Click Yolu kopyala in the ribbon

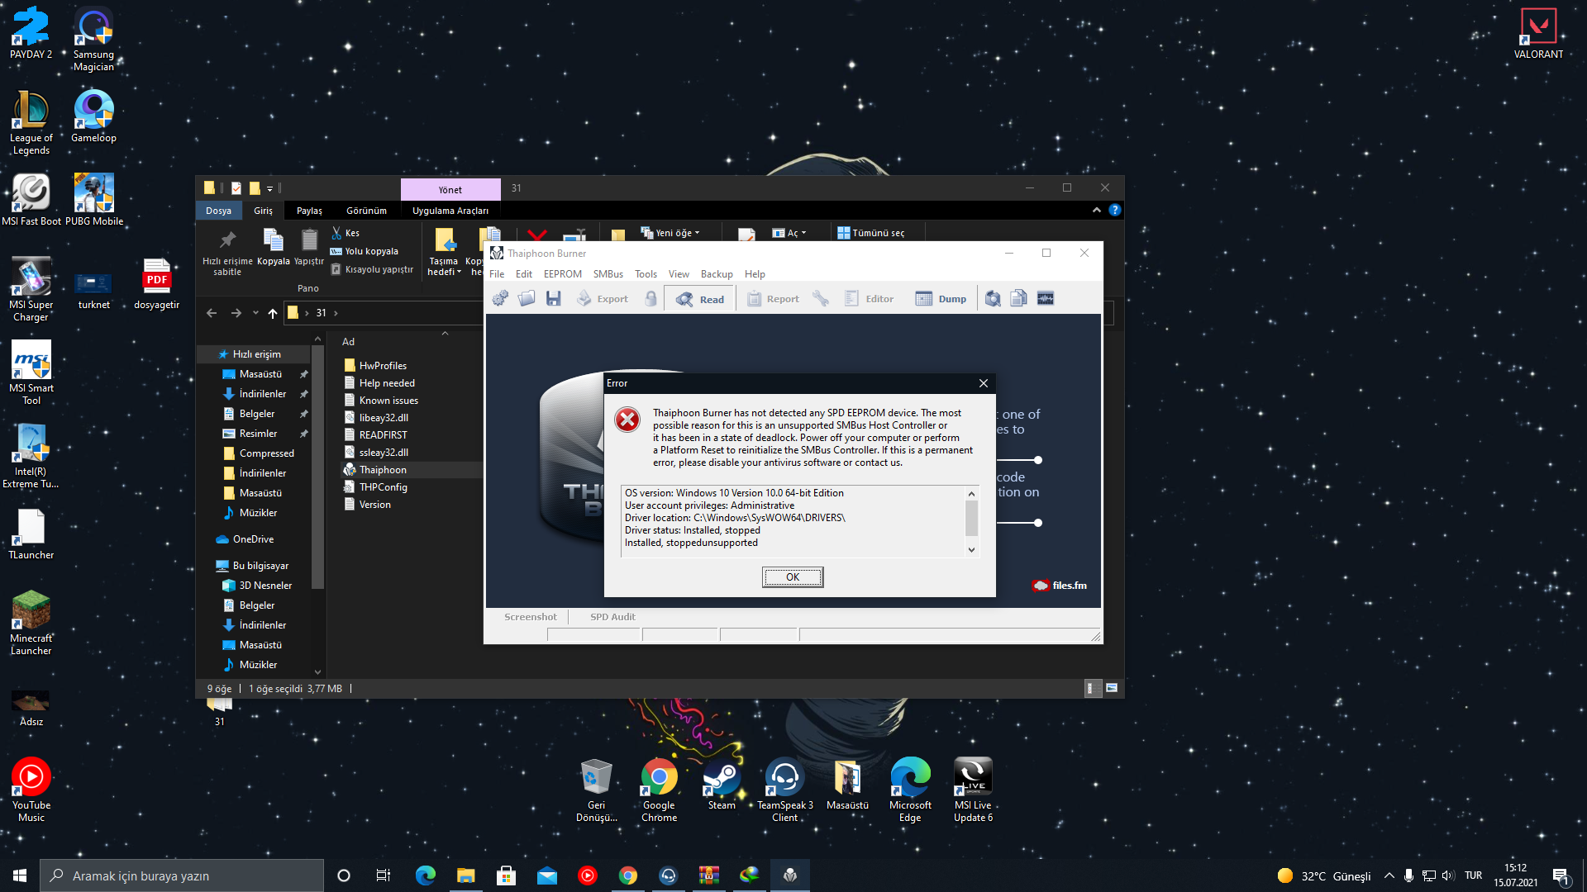[x=365, y=251]
